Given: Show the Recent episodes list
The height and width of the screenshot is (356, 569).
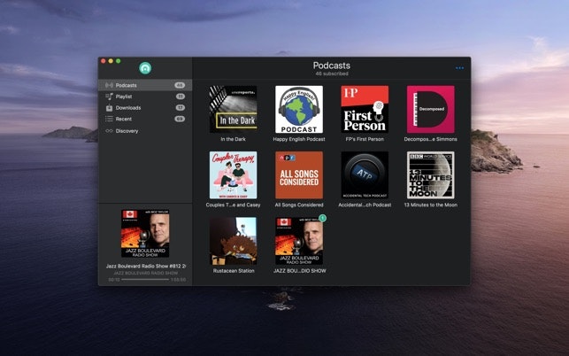Looking at the screenshot, I should pyautogui.click(x=145, y=119).
